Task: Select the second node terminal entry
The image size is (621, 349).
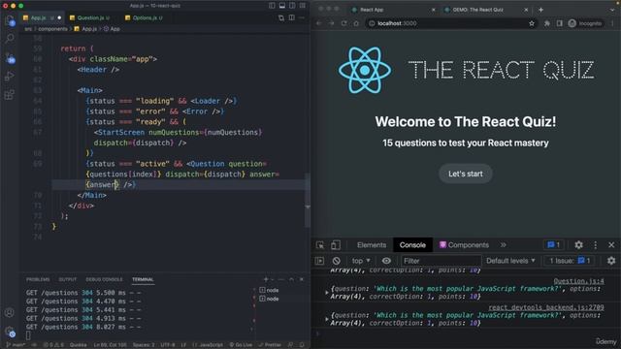Action: [270, 299]
